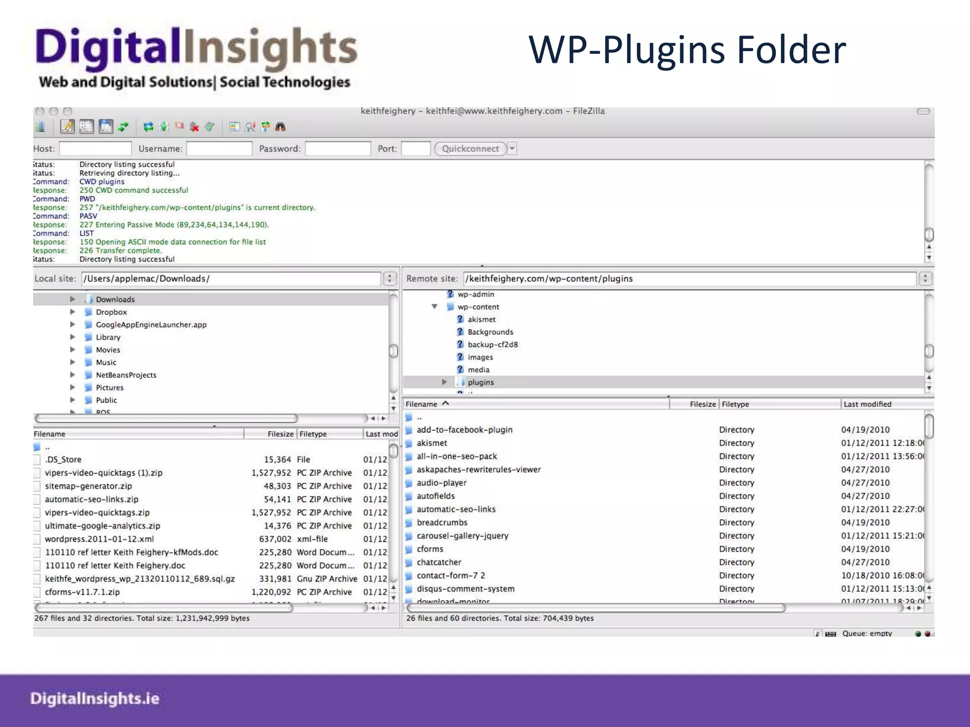The height and width of the screenshot is (727, 970).
Task: Click the folder icon beside audio-player
Action: click(409, 483)
